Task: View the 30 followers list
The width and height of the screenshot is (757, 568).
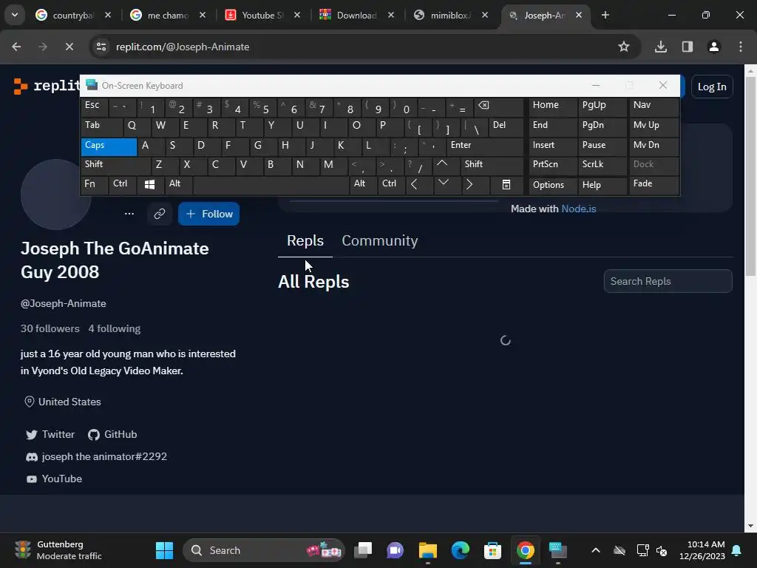Action: pos(50,328)
